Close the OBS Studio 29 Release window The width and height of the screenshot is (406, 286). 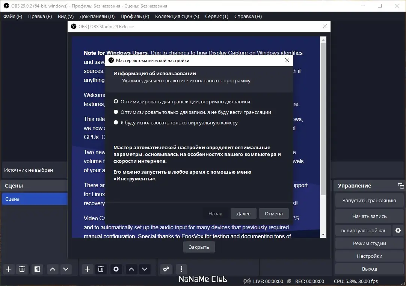[x=325, y=26]
